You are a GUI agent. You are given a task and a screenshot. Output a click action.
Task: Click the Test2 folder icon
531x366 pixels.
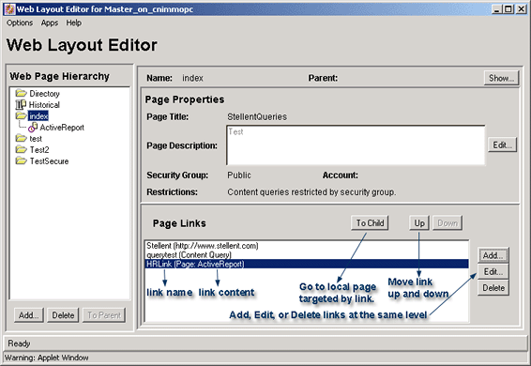[21, 149]
